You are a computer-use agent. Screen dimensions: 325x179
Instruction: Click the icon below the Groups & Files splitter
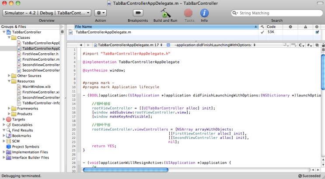tap(62, 32)
